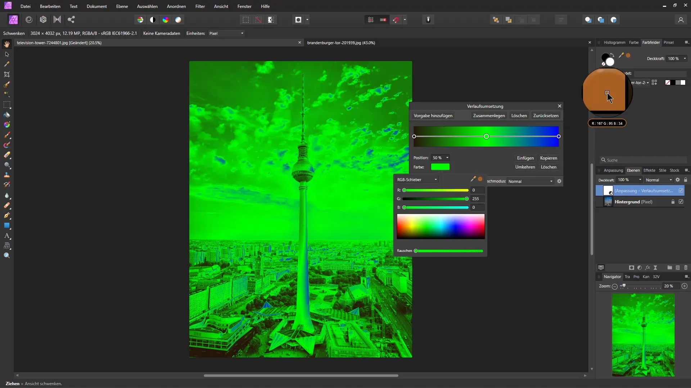Viewport: 691px width, 388px height.
Task: Select the Erase Brush tool
Action: [x=7, y=155]
